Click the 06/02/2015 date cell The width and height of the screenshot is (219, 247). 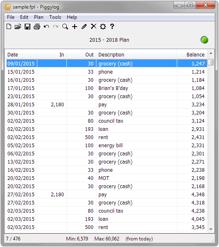click(x=21, y=154)
